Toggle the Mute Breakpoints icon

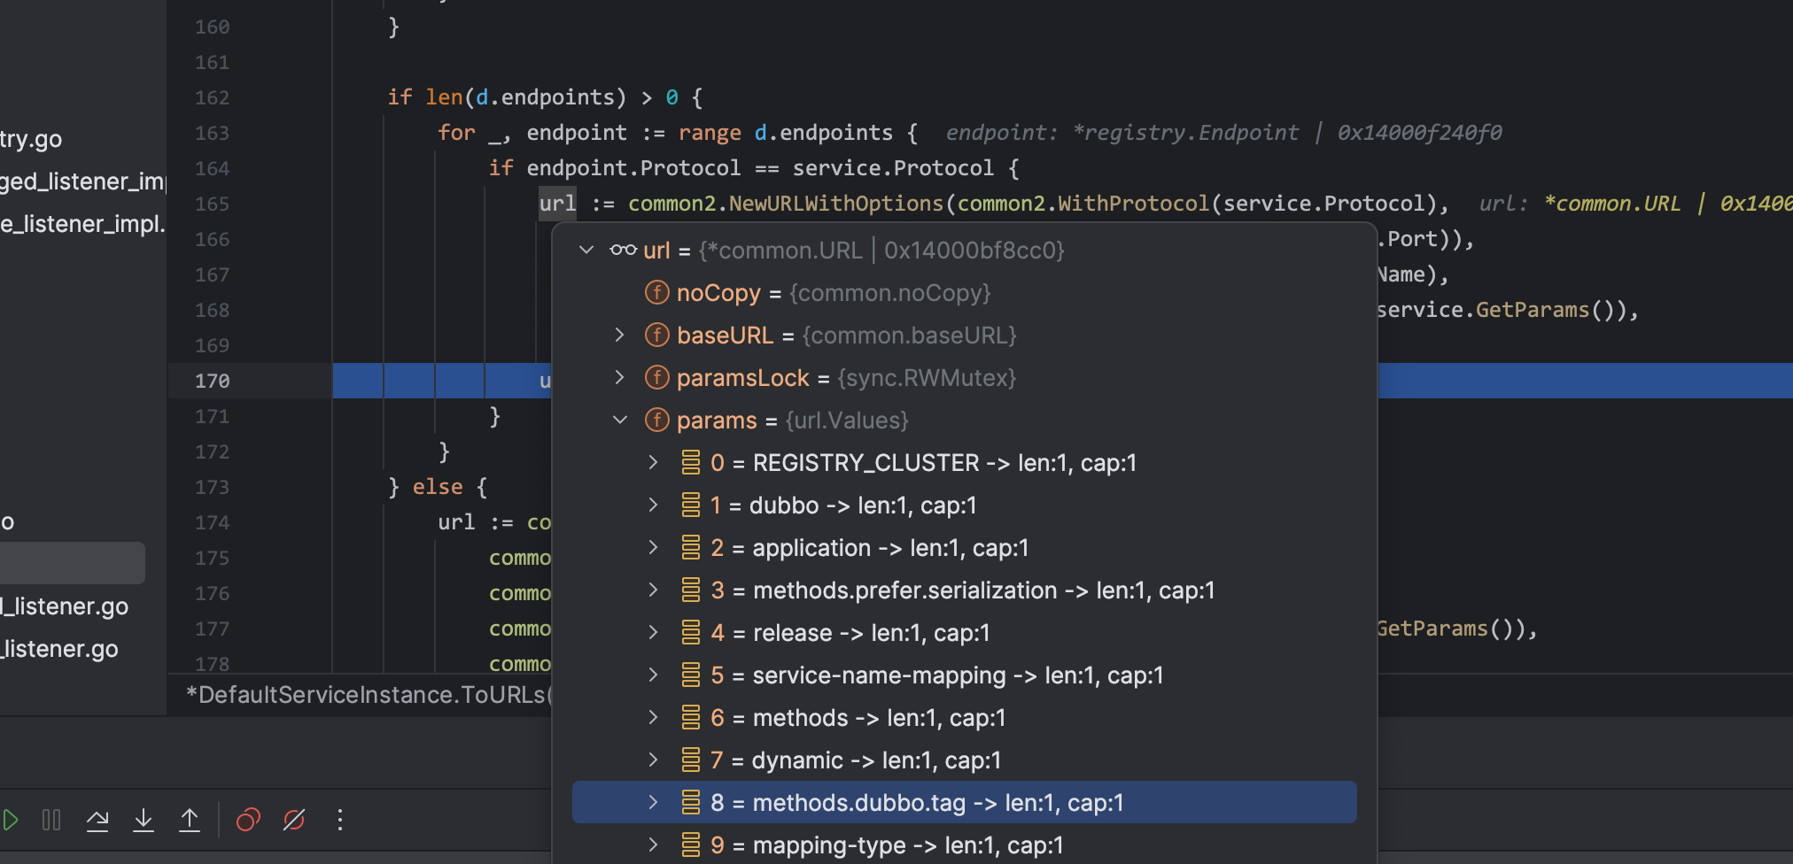(294, 820)
